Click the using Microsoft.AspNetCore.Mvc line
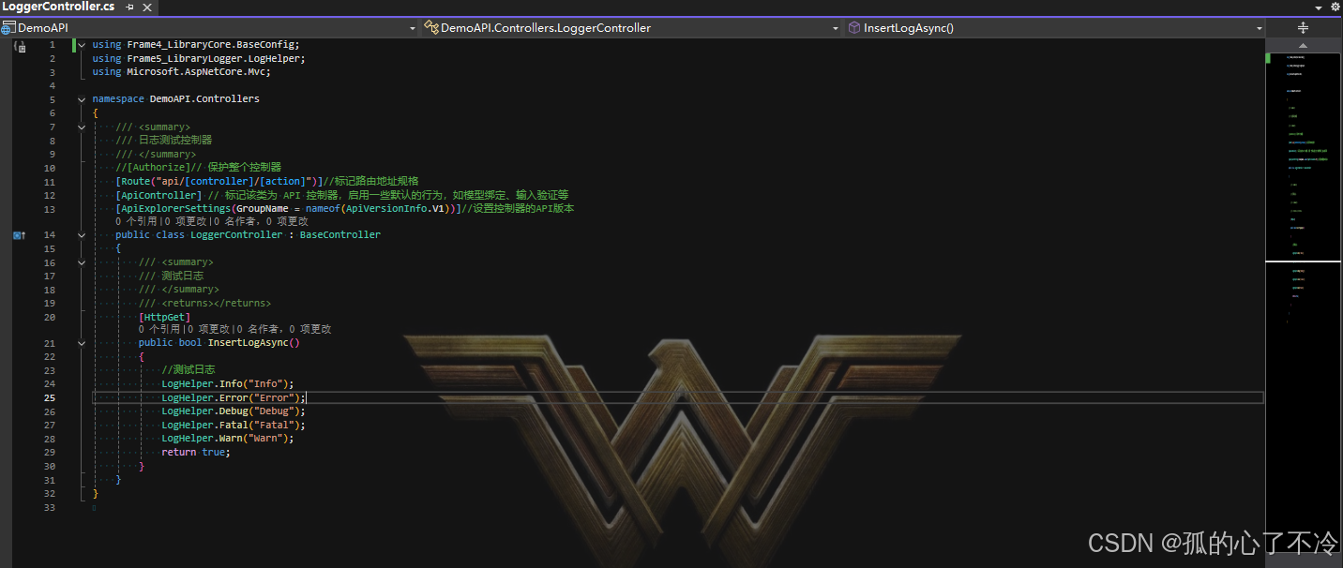This screenshot has width=1343, height=568. (x=181, y=72)
